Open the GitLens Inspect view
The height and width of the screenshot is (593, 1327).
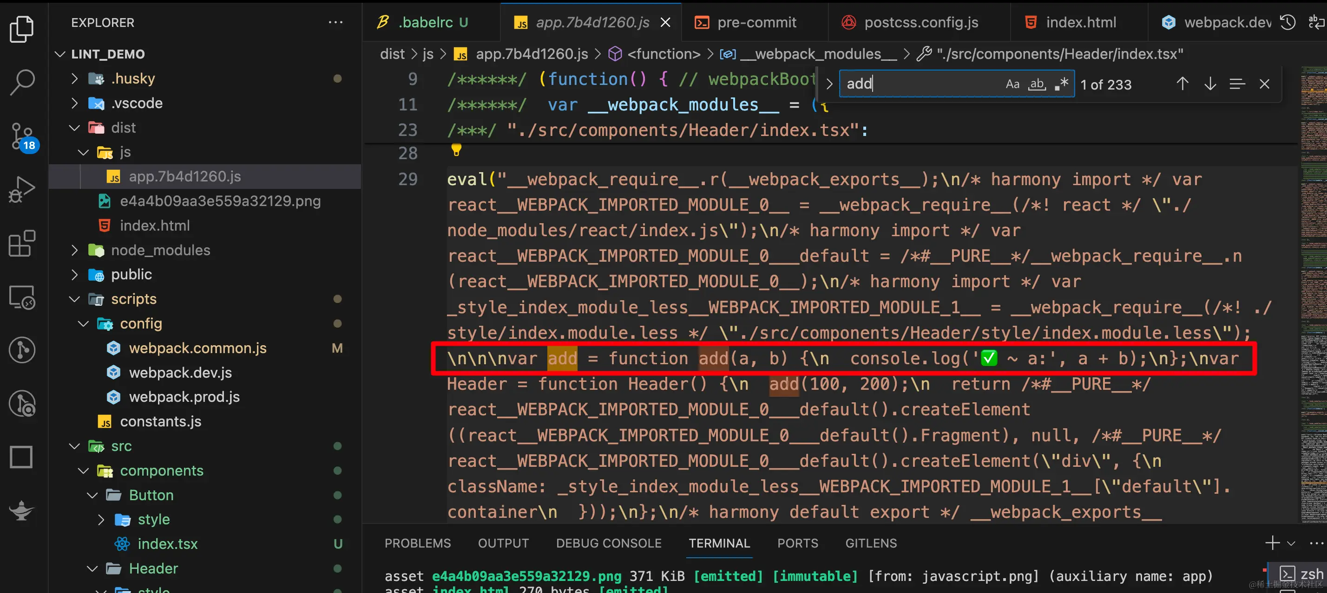(x=22, y=404)
